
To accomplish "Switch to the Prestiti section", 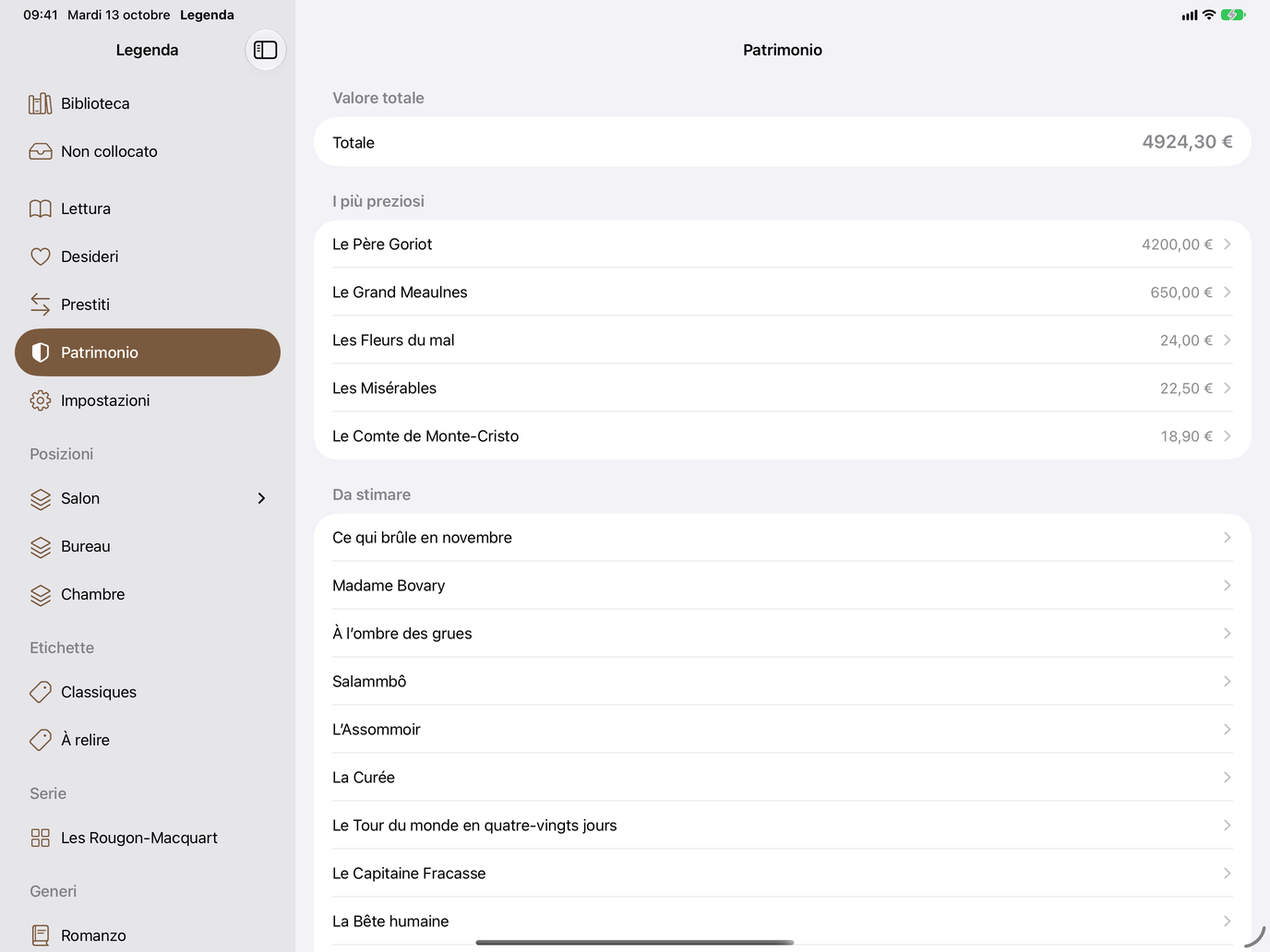I will pos(148,304).
